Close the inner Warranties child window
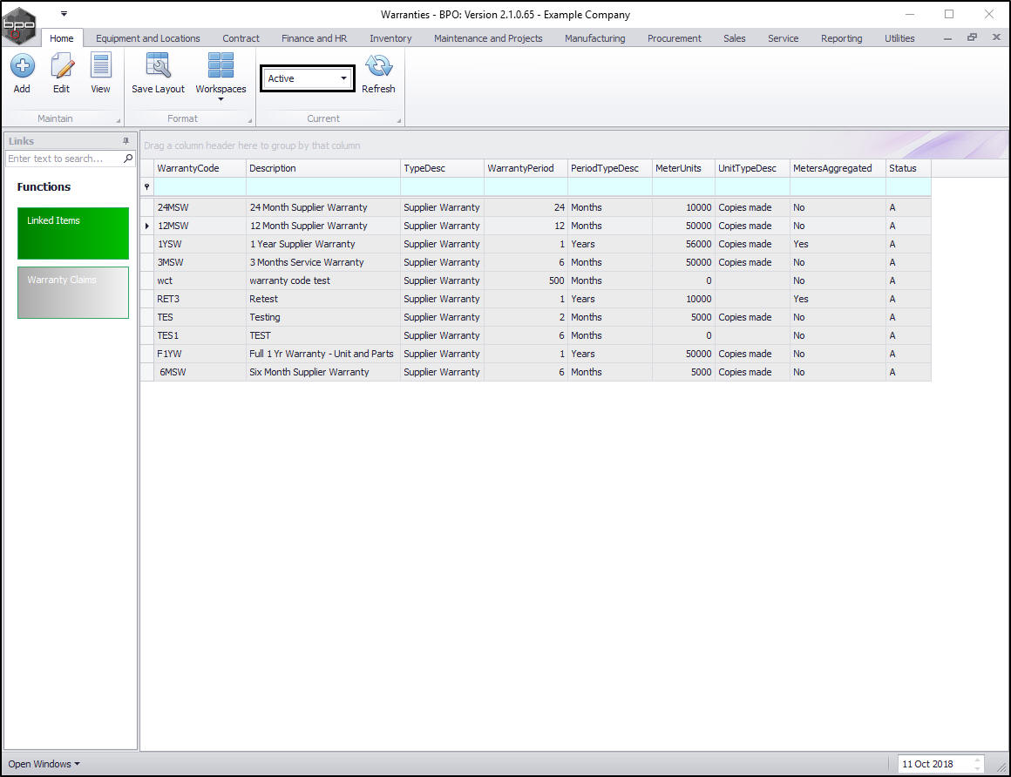The width and height of the screenshot is (1011, 777). 996,37
